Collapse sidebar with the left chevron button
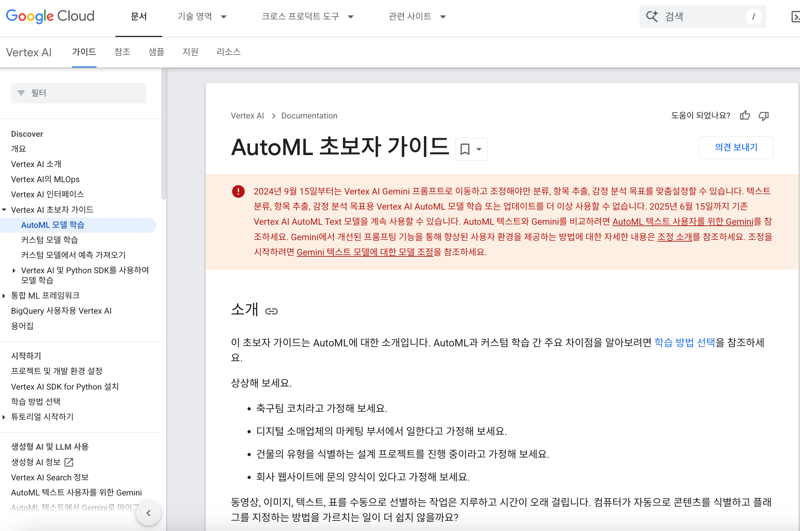This screenshot has height=531, width=800. [148, 513]
